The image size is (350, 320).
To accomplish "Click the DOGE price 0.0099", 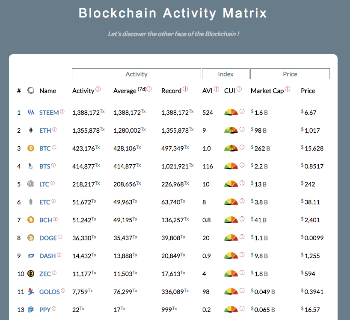I will 312,238.
